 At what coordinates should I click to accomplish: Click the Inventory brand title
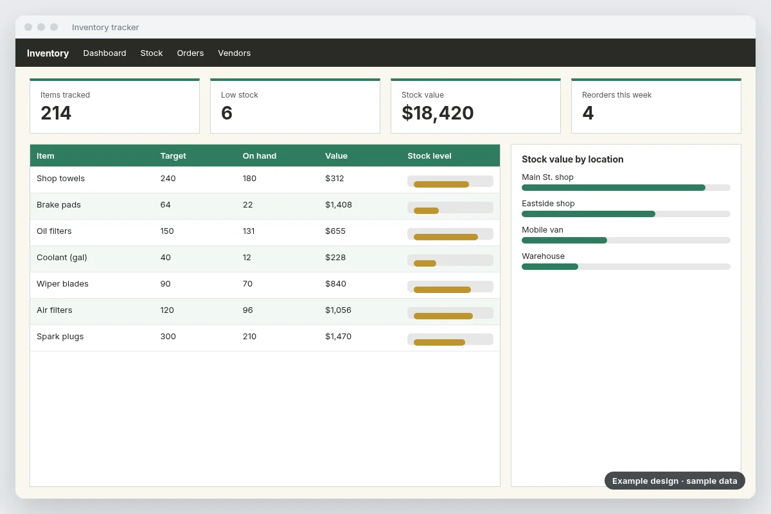(x=48, y=53)
